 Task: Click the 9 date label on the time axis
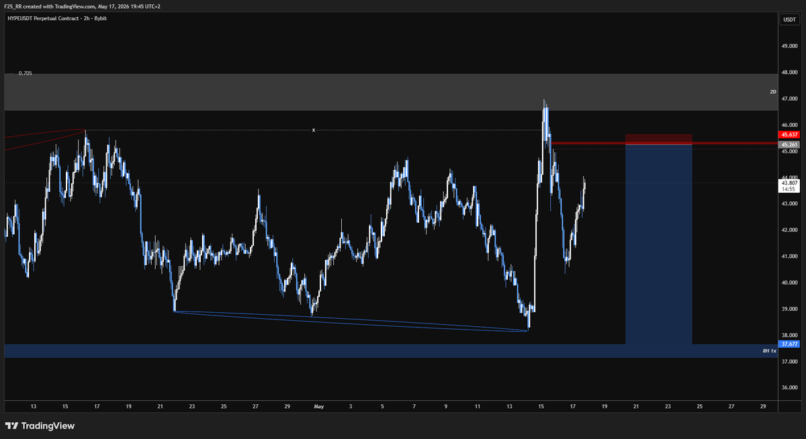click(x=446, y=406)
